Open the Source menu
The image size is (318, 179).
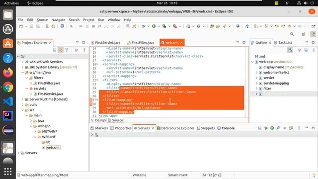(42, 20)
